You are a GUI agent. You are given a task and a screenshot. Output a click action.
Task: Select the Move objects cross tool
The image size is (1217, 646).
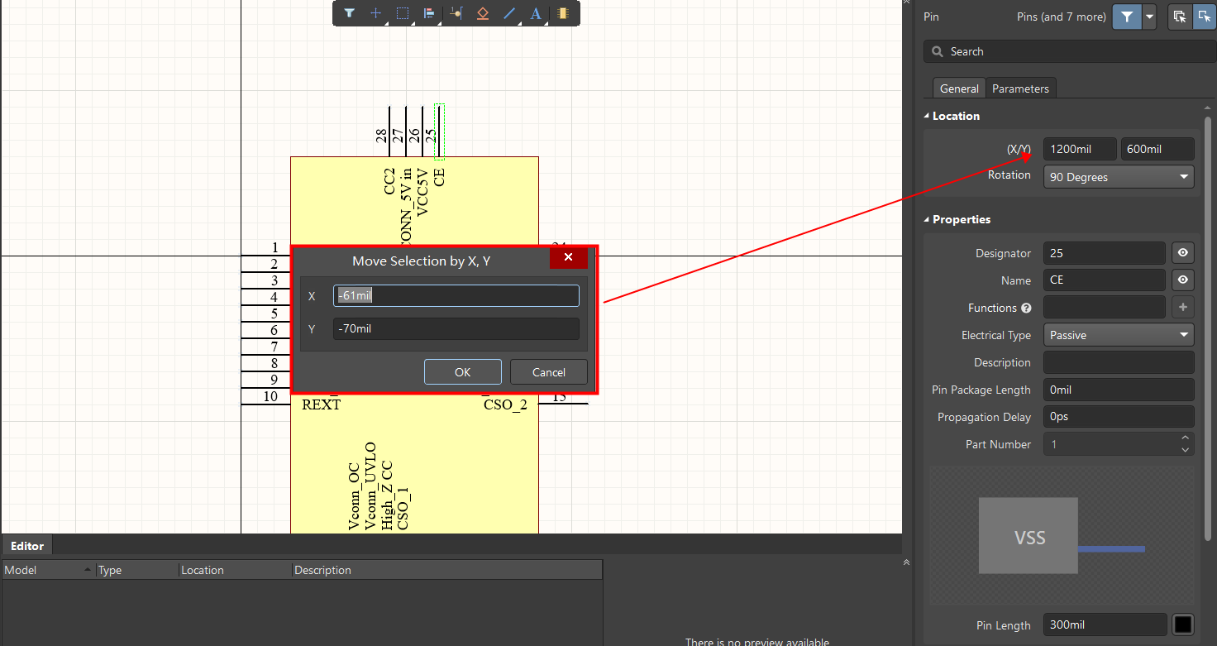click(375, 13)
